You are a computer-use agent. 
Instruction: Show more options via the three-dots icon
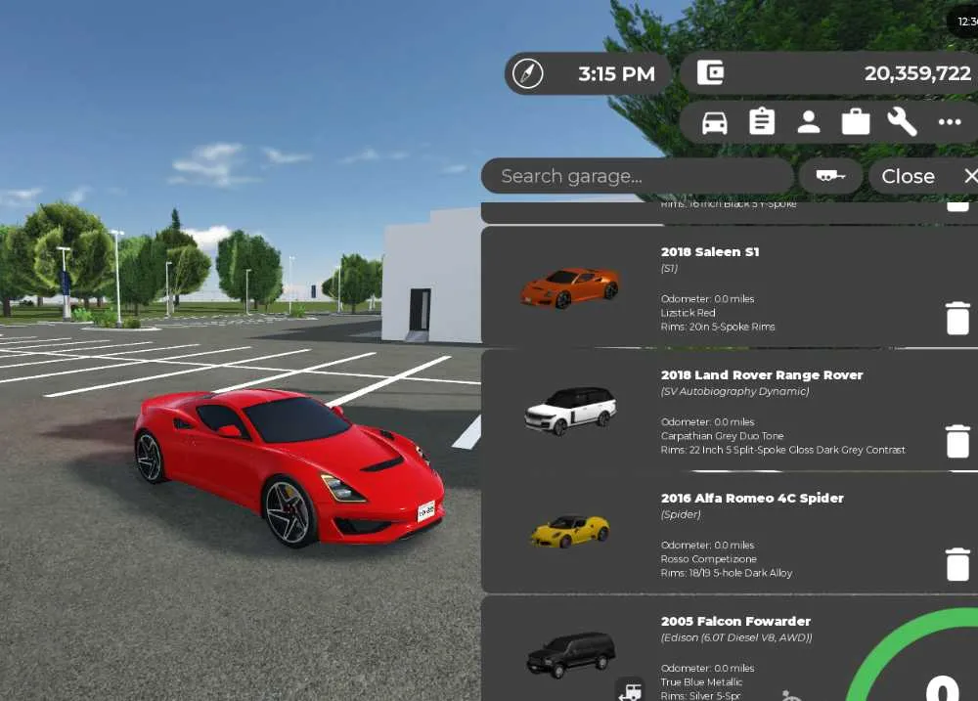[950, 122]
